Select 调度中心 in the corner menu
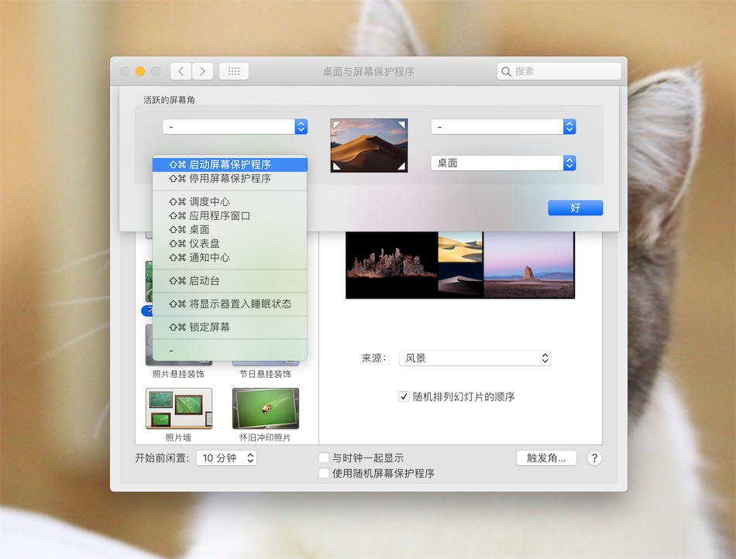Screen dimensions: 736x559 (x=230, y=201)
